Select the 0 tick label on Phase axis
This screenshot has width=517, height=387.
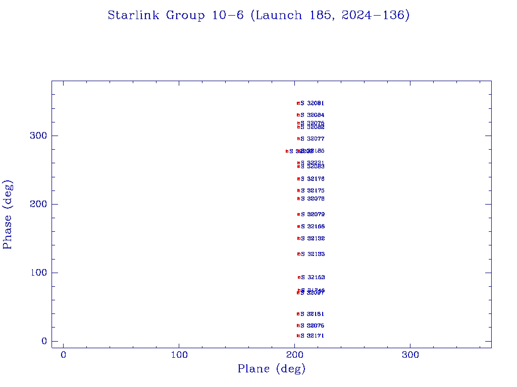(44, 341)
